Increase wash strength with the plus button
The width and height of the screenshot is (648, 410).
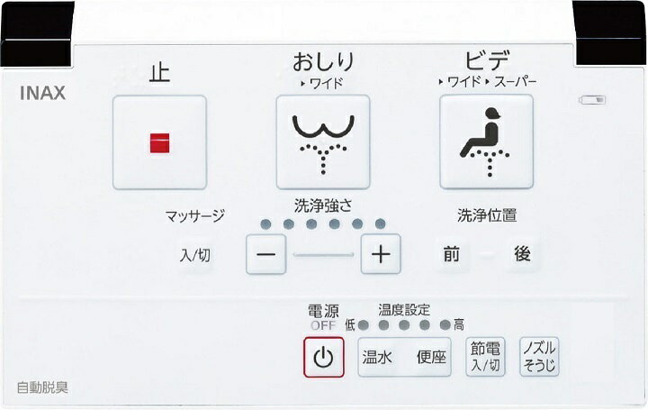click(381, 253)
